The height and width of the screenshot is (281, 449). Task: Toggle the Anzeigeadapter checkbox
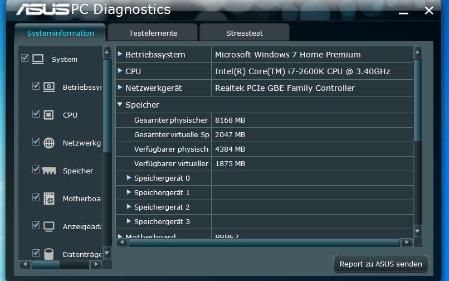(36, 225)
